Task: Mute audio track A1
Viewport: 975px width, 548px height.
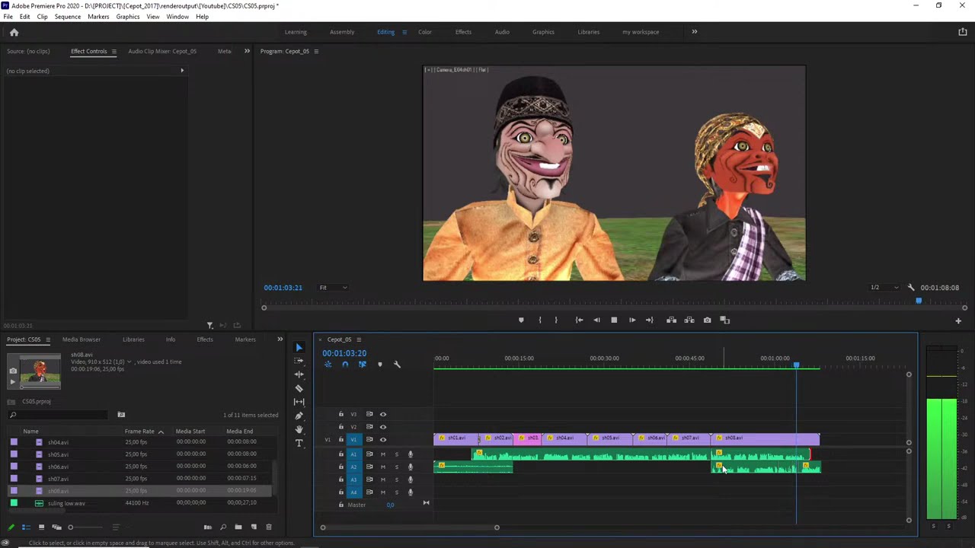Action: coord(383,454)
